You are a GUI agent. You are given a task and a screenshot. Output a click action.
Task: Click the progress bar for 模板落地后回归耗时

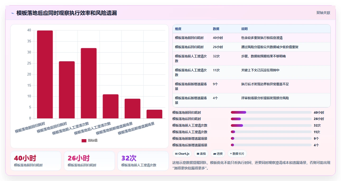point(271,119)
